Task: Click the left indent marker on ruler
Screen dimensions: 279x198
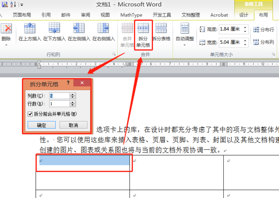Action: (x=39, y=65)
